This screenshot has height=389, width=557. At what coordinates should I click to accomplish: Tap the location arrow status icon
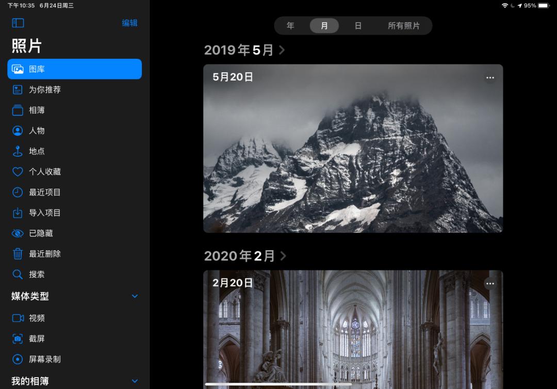tap(520, 5)
